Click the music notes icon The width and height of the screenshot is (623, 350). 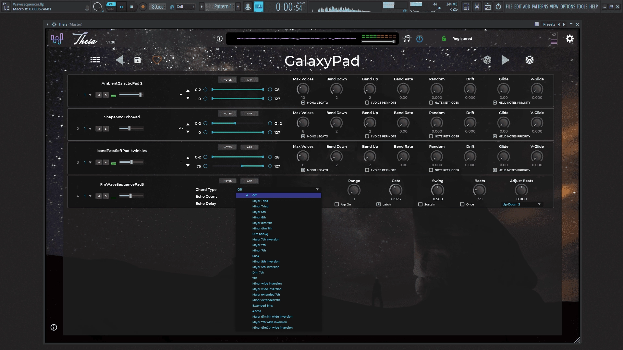[x=407, y=39]
